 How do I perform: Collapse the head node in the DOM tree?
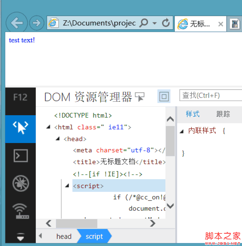(58, 139)
